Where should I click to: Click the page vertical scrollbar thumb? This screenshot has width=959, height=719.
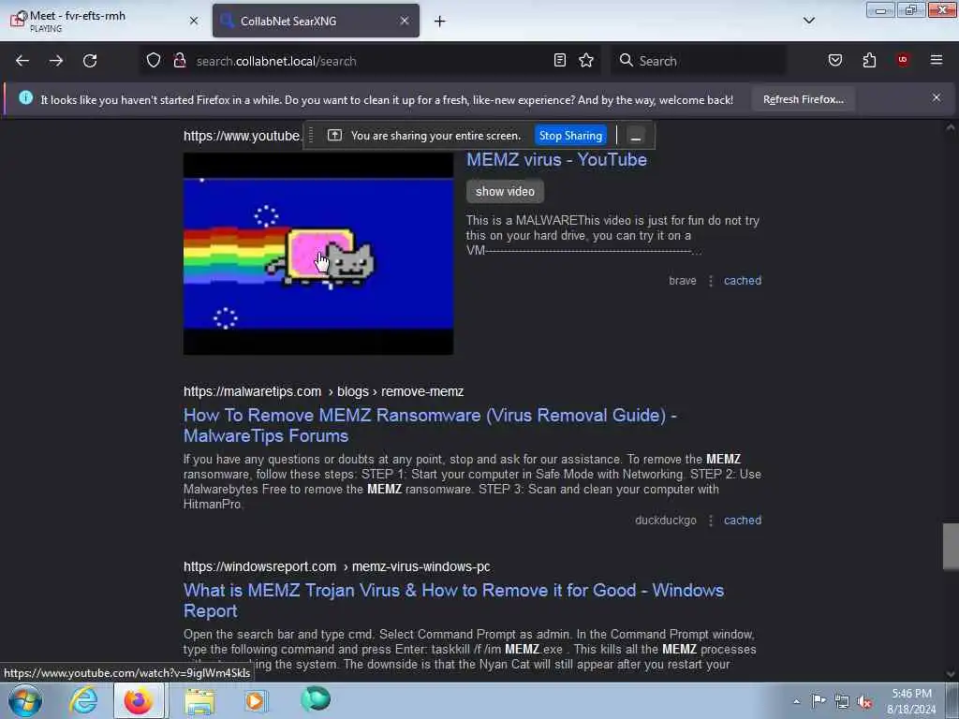951,546
